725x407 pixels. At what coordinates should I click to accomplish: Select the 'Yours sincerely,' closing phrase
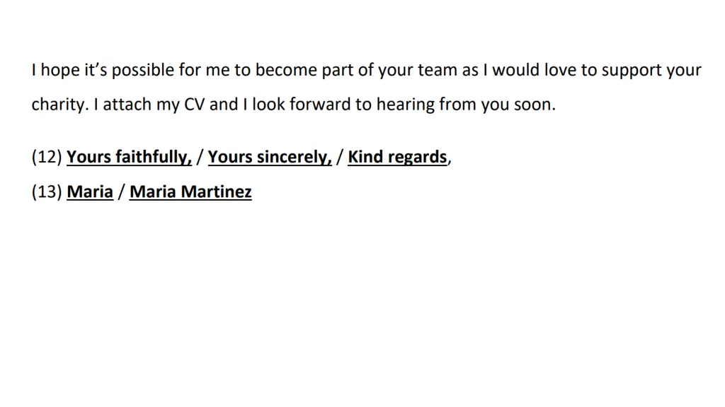click(x=270, y=157)
